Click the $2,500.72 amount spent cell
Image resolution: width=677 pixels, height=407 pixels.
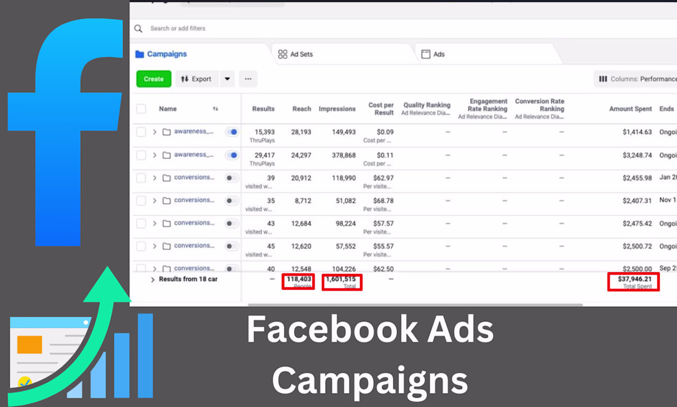(637, 246)
